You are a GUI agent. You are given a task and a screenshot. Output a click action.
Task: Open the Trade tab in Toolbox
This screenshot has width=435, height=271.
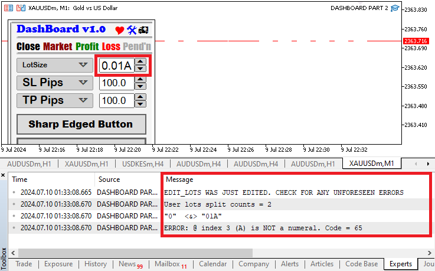(24, 264)
